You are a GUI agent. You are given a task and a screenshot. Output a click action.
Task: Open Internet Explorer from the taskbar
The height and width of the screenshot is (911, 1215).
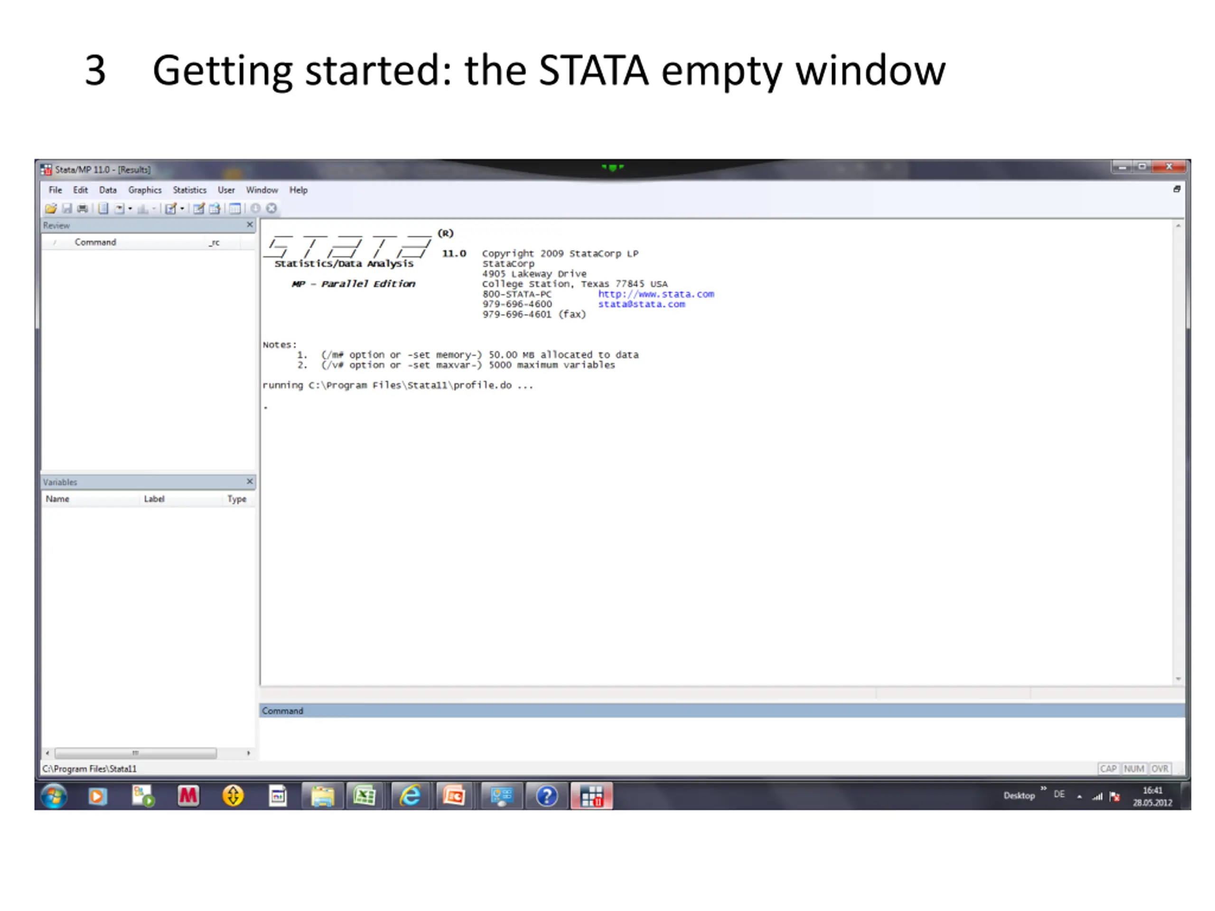(x=410, y=796)
